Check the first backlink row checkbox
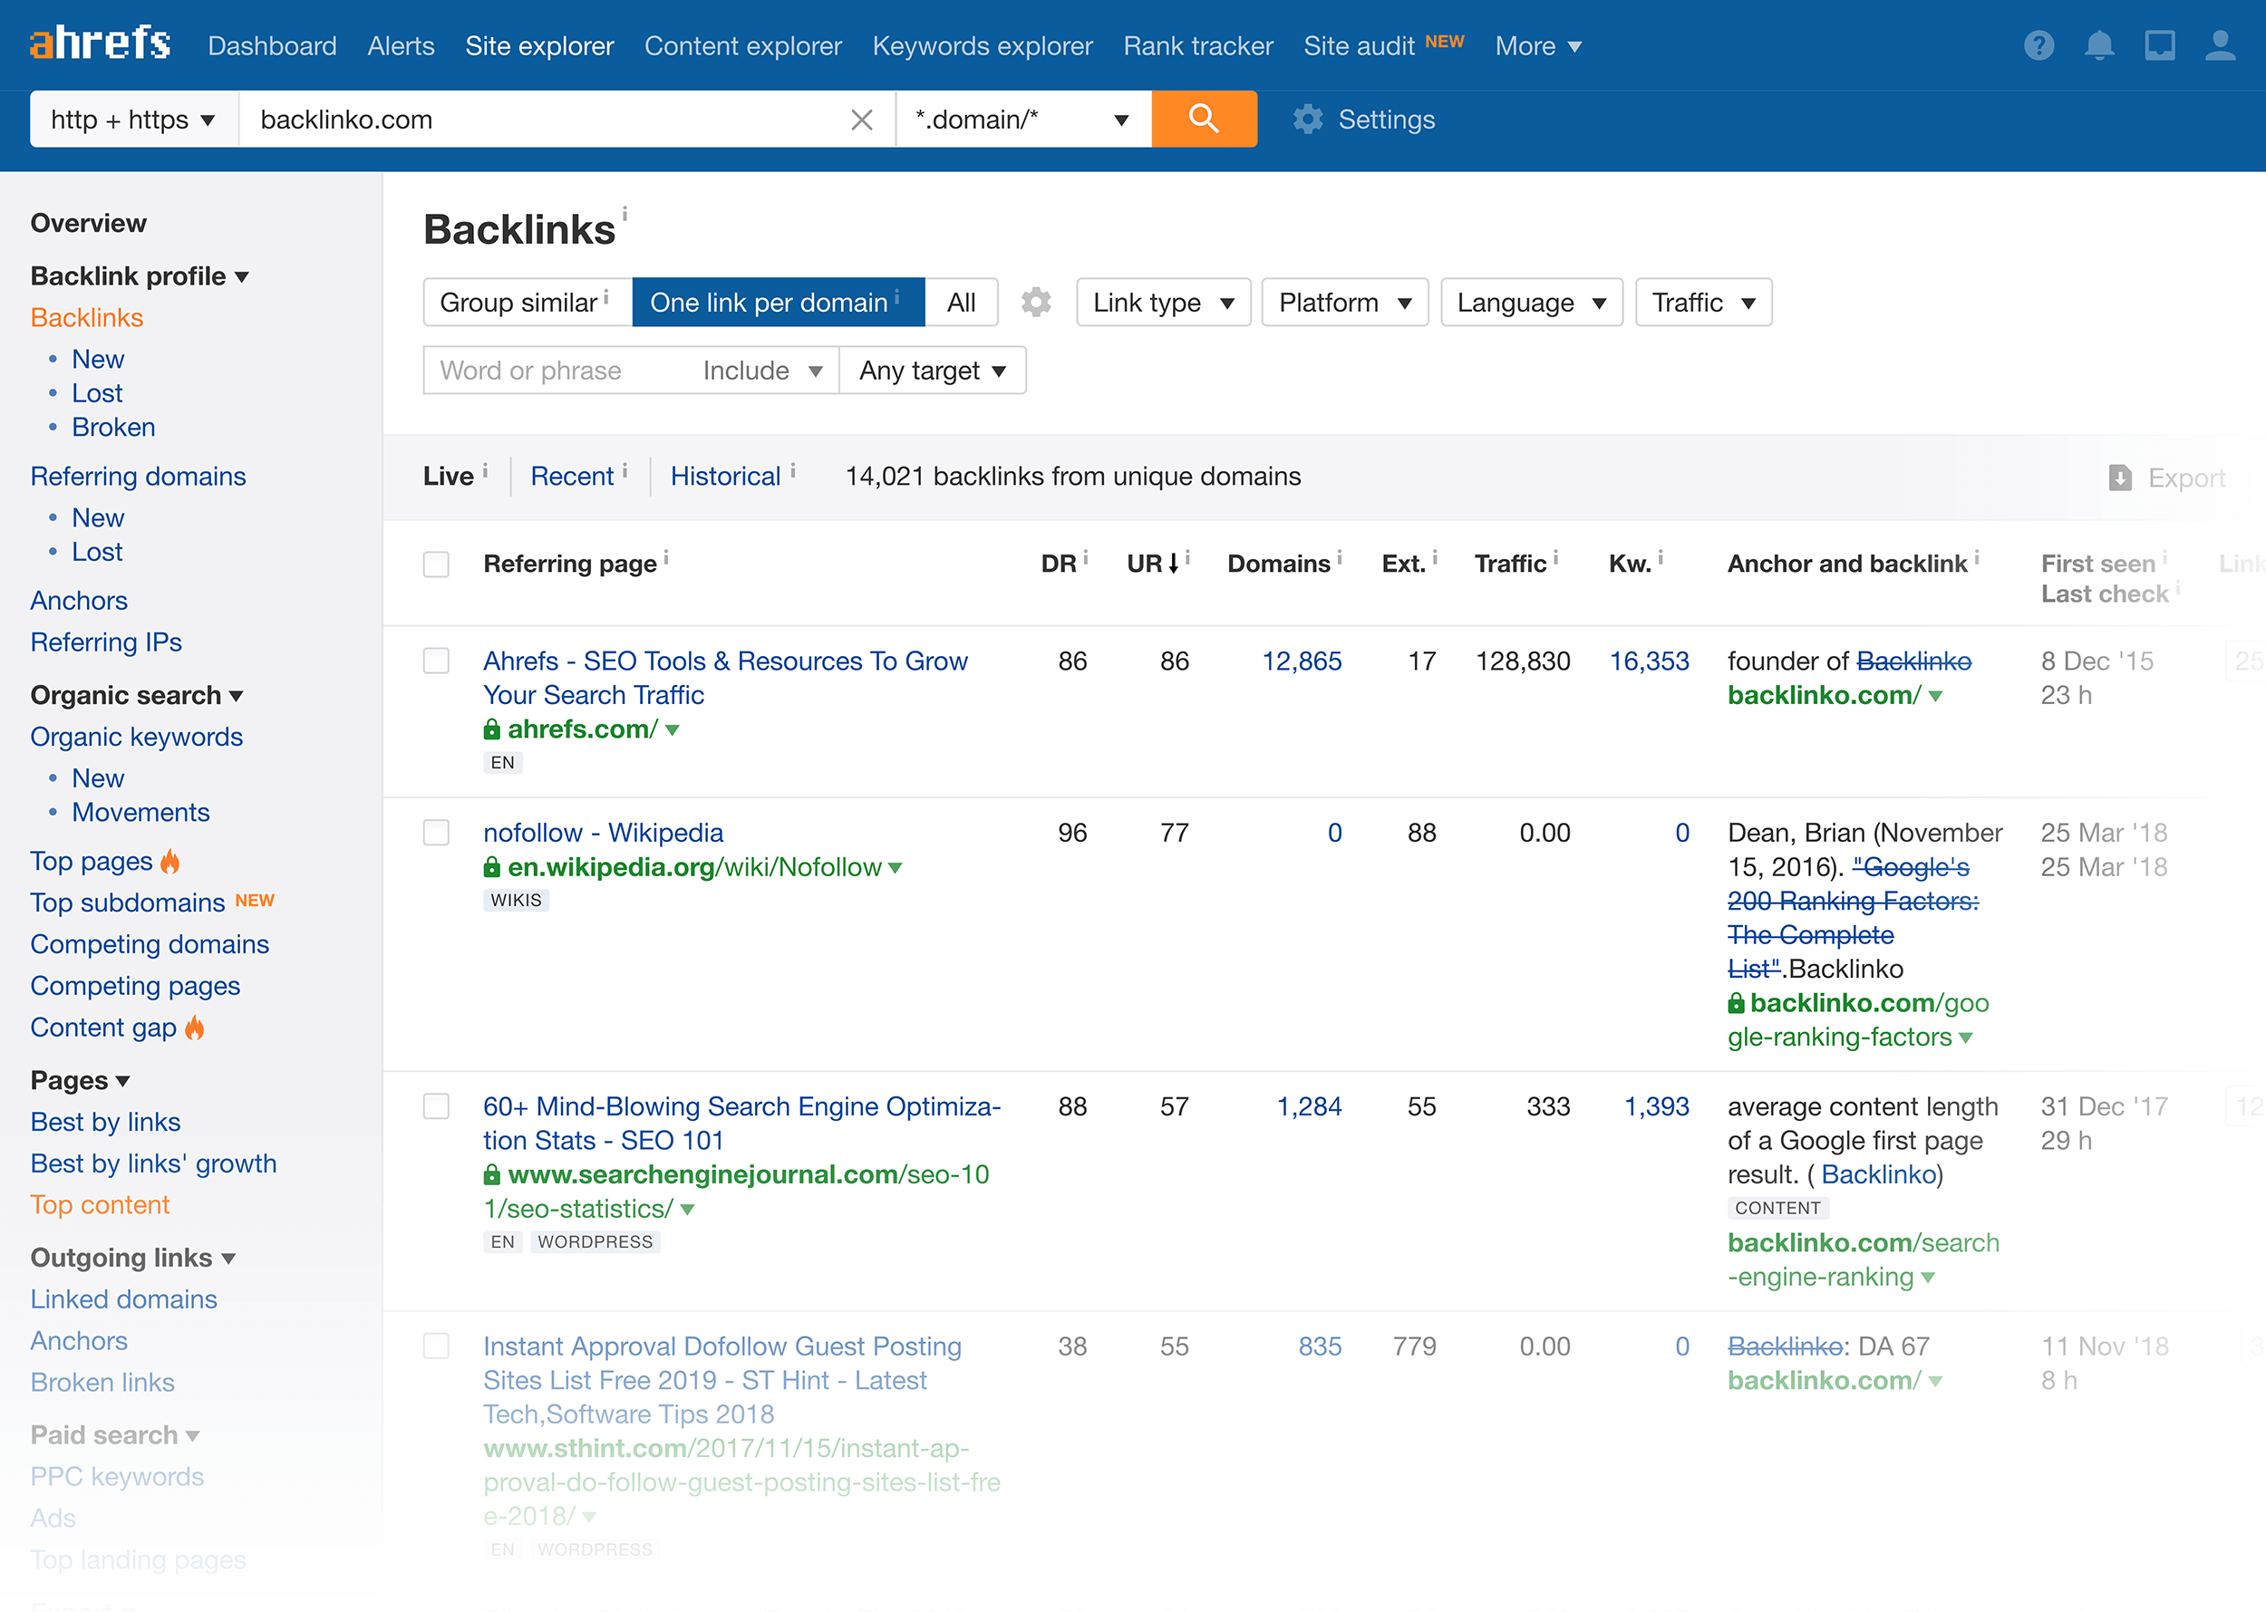The width and height of the screenshot is (2266, 1612). coord(436,661)
